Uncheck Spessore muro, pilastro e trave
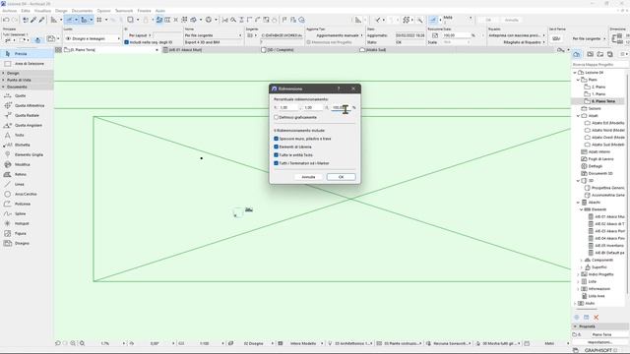Viewport: 630px width, 354px height. pyautogui.click(x=276, y=139)
